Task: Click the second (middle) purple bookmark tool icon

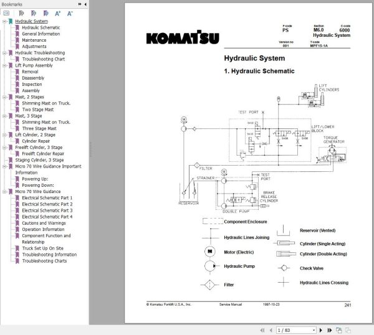Action: 34,13
